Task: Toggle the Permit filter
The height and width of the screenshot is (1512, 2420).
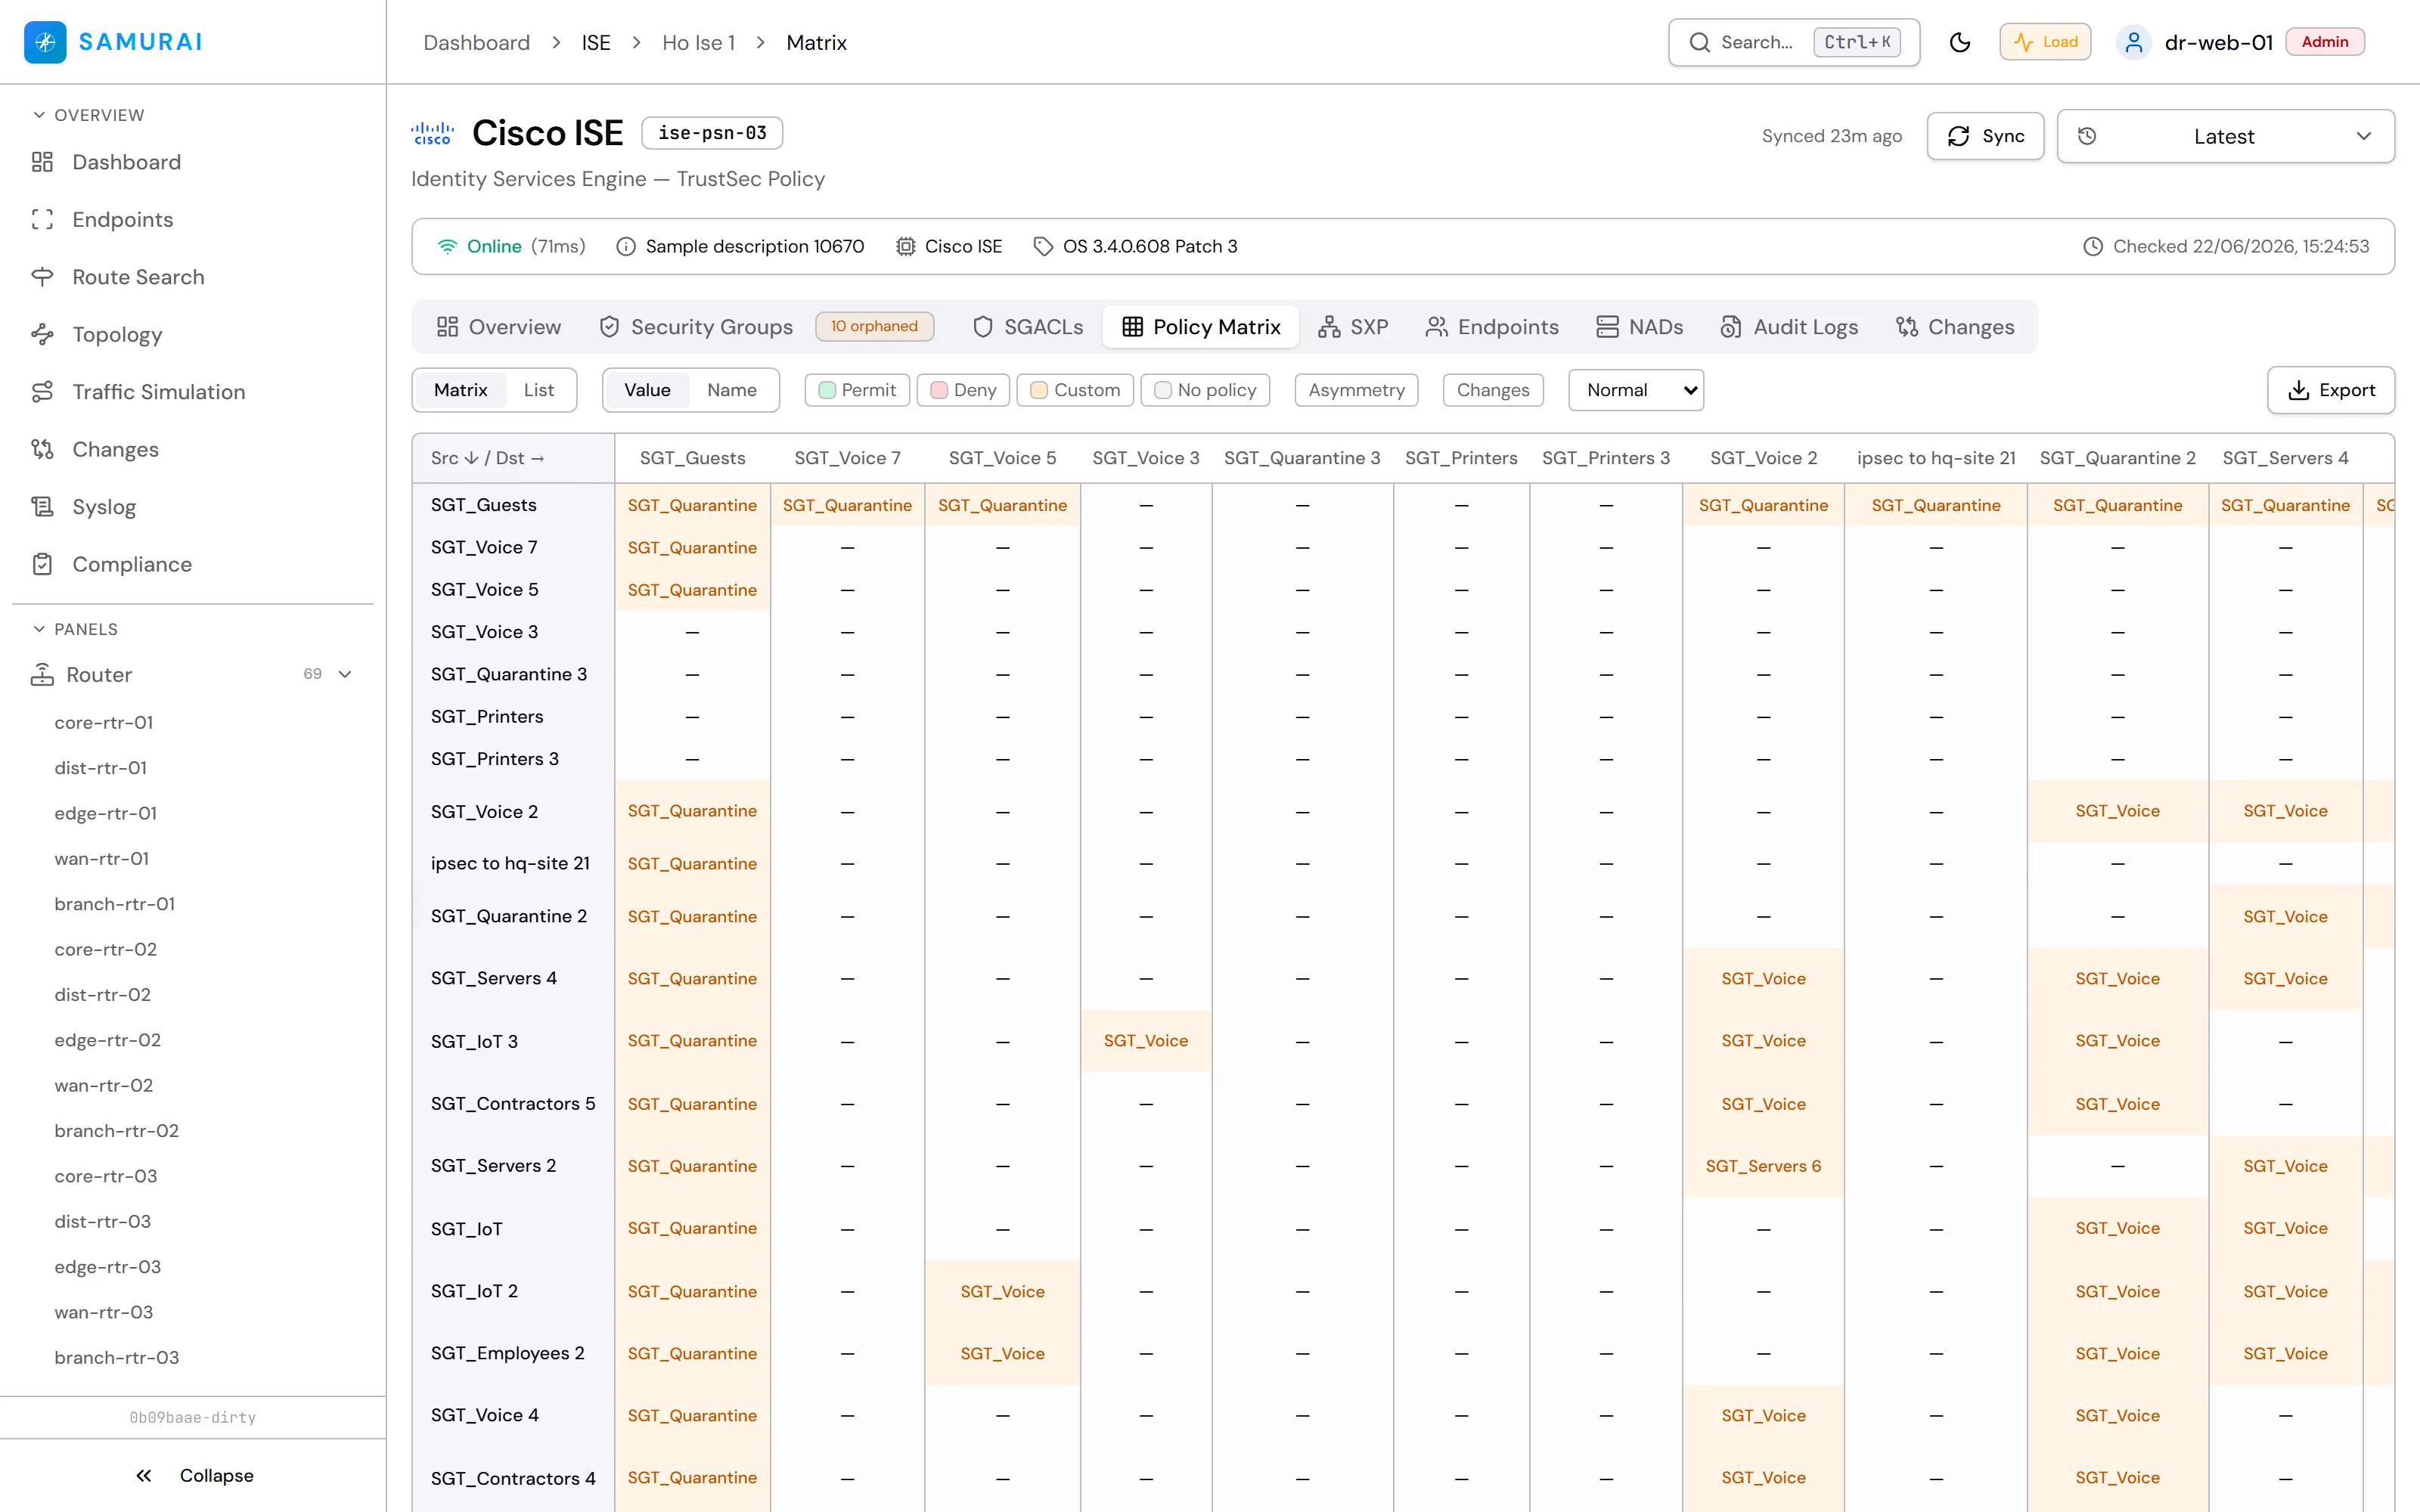Action: coord(857,390)
